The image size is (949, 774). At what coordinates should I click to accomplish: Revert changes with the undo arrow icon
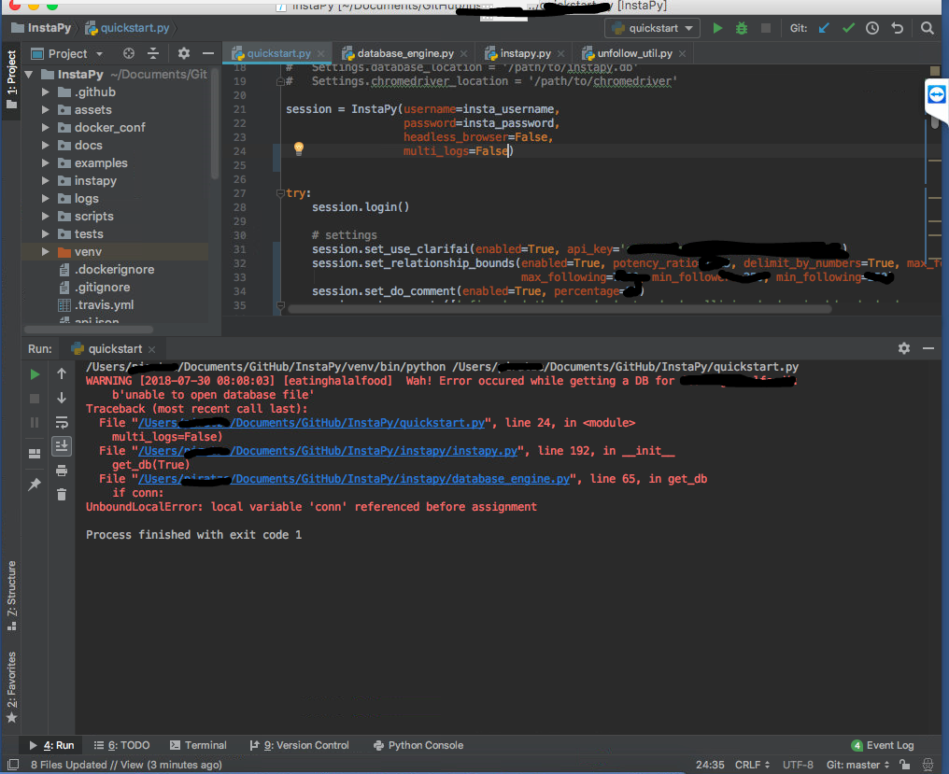tap(897, 28)
